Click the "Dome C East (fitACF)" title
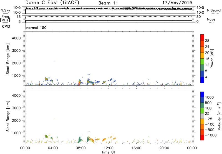The width and height of the screenshot is (222, 154). 52,3
